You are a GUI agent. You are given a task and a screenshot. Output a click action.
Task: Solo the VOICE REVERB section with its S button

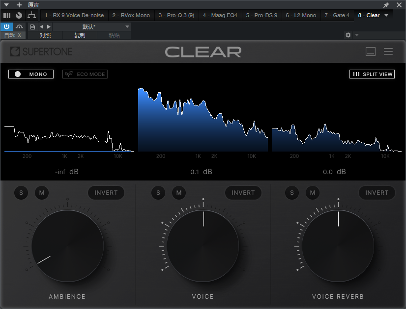click(292, 193)
